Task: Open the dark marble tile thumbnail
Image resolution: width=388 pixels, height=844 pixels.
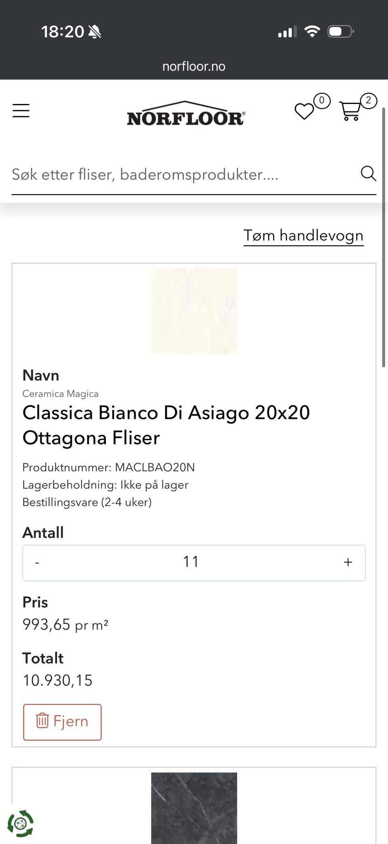Action: 194,808
